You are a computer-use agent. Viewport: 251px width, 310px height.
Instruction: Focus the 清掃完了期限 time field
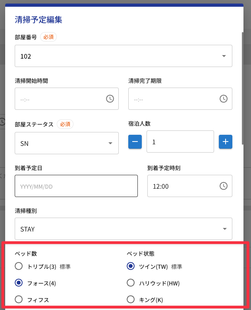point(180,99)
